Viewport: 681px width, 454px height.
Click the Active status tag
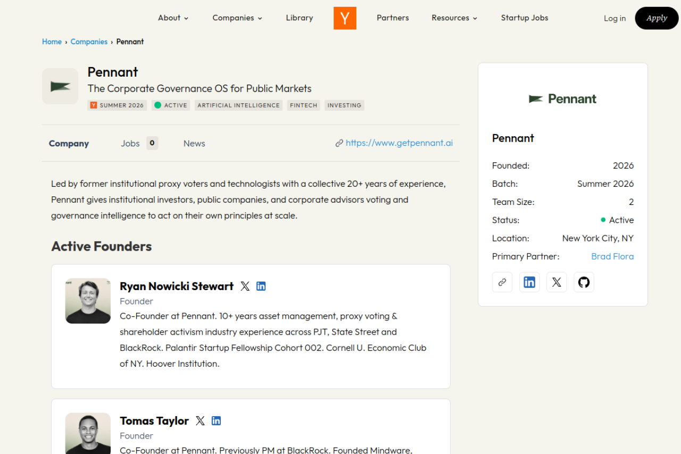[171, 105]
